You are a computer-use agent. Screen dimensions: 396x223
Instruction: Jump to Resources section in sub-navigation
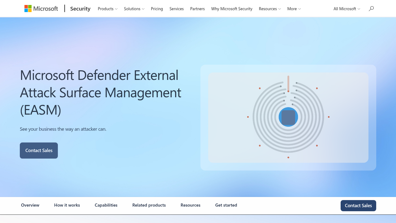point(191,205)
